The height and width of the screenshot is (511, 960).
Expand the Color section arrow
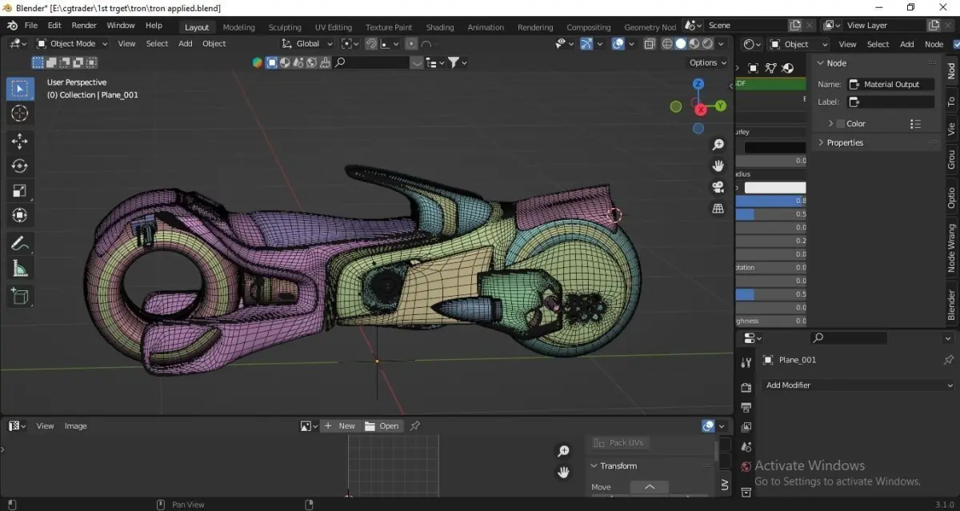(830, 124)
